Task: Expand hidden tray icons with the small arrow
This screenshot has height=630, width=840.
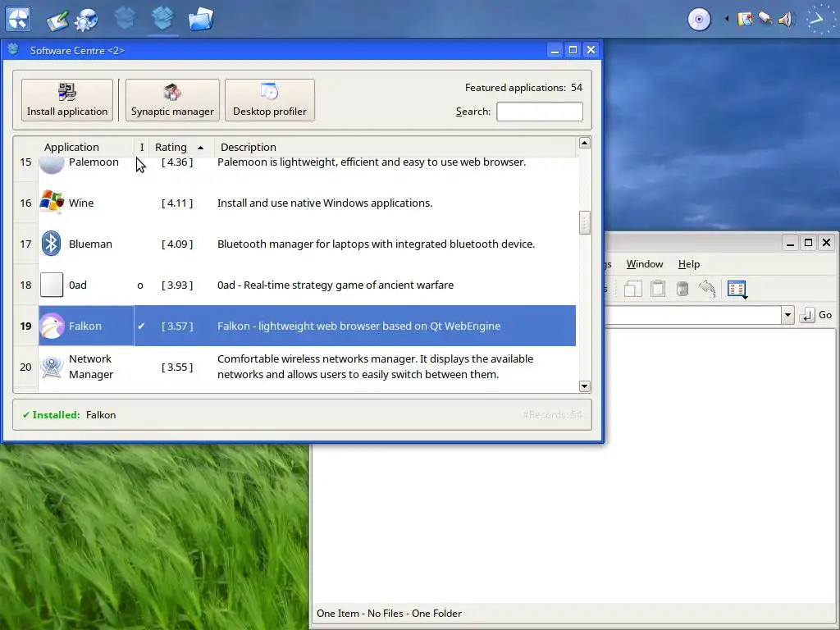Action: pos(727,19)
